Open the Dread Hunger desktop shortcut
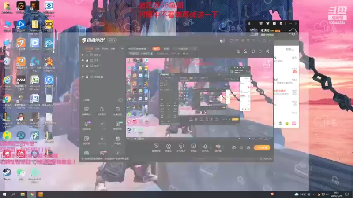Viewport: 353px width, 198px height. pyautogui.click(x=35, y=9)
